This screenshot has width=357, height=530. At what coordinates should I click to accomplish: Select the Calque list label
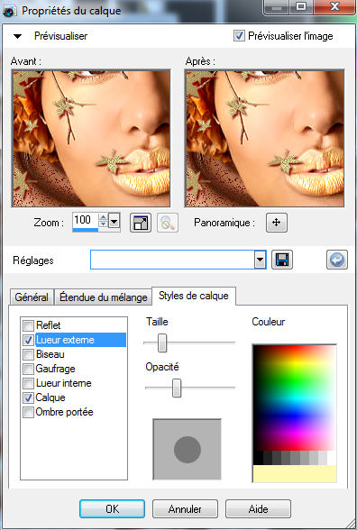[x=50, y=397]
